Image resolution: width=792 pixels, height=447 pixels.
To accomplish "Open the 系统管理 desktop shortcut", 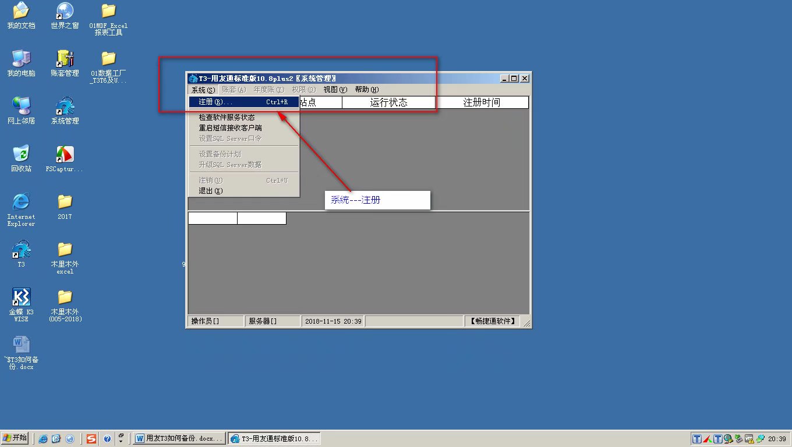I will click(65, 107).
